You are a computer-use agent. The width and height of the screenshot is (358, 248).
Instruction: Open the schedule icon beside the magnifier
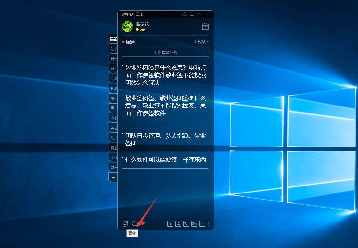(x=143, y=224)
